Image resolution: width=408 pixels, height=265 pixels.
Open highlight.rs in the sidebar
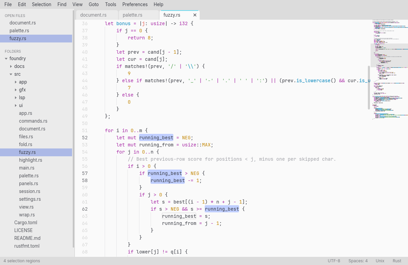tap(36, 160)
